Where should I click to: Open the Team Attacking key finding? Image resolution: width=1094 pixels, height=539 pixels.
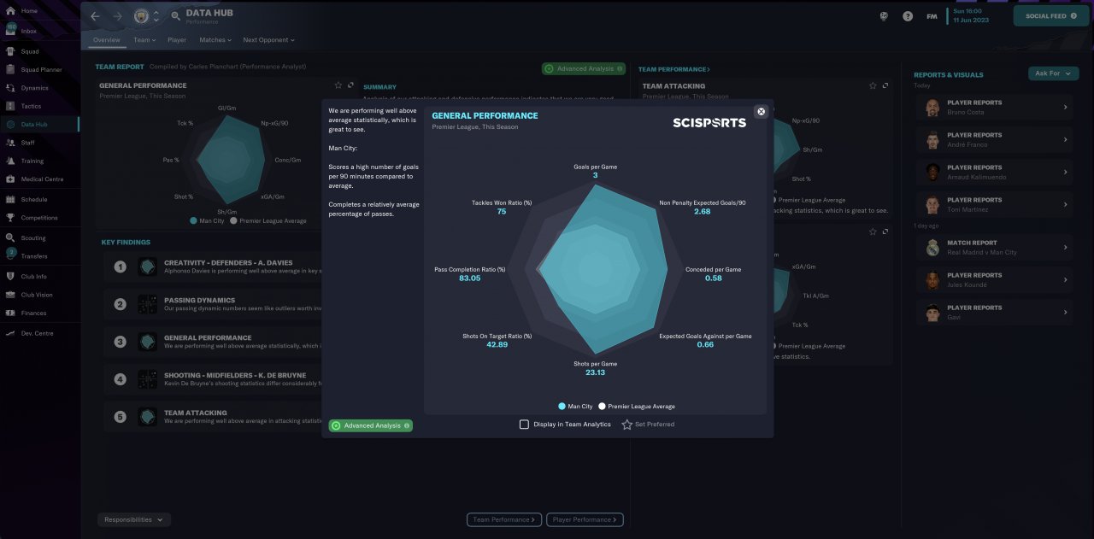[214, 416]
